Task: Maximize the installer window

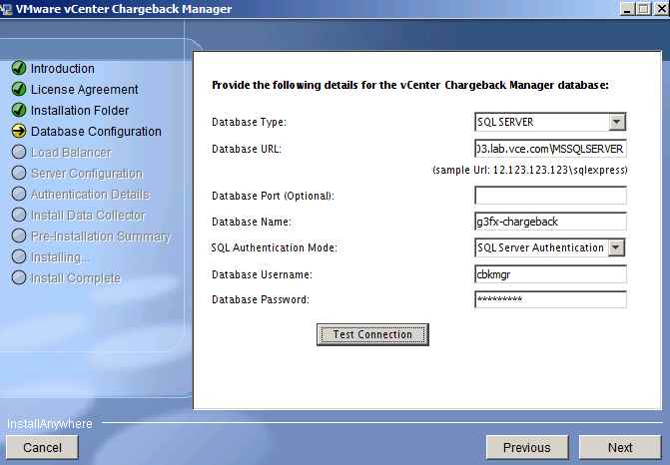Action: [x=643, y=9]
